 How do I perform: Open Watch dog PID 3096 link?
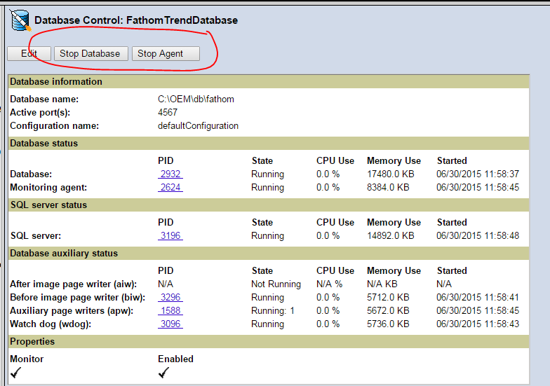click(170, 324)
